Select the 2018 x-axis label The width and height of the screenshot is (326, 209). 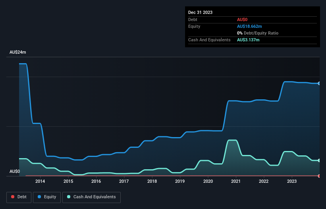pyautogui.click(x=152, y=181)
